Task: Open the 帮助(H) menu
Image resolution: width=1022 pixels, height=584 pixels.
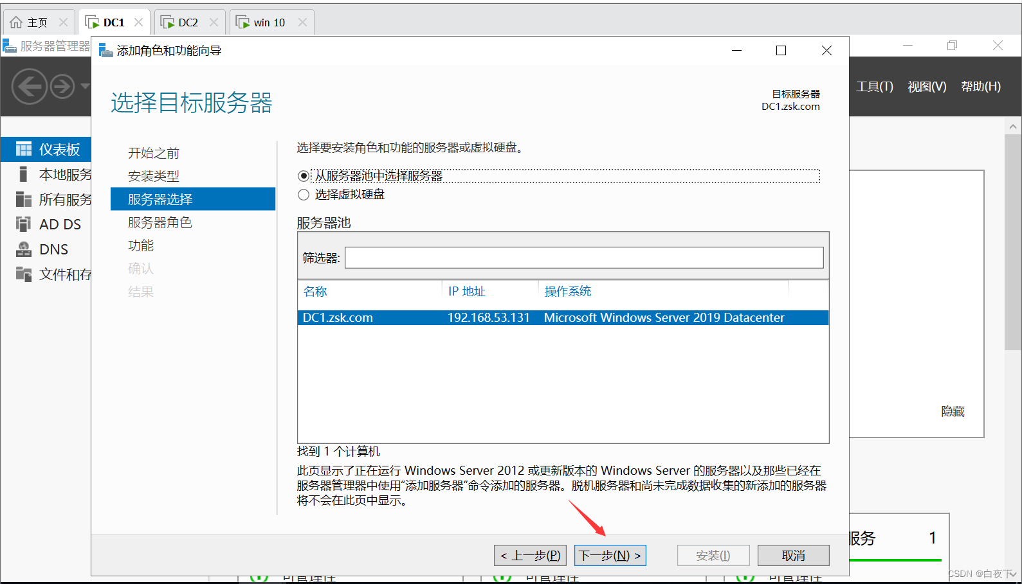Action: point(981,86)
